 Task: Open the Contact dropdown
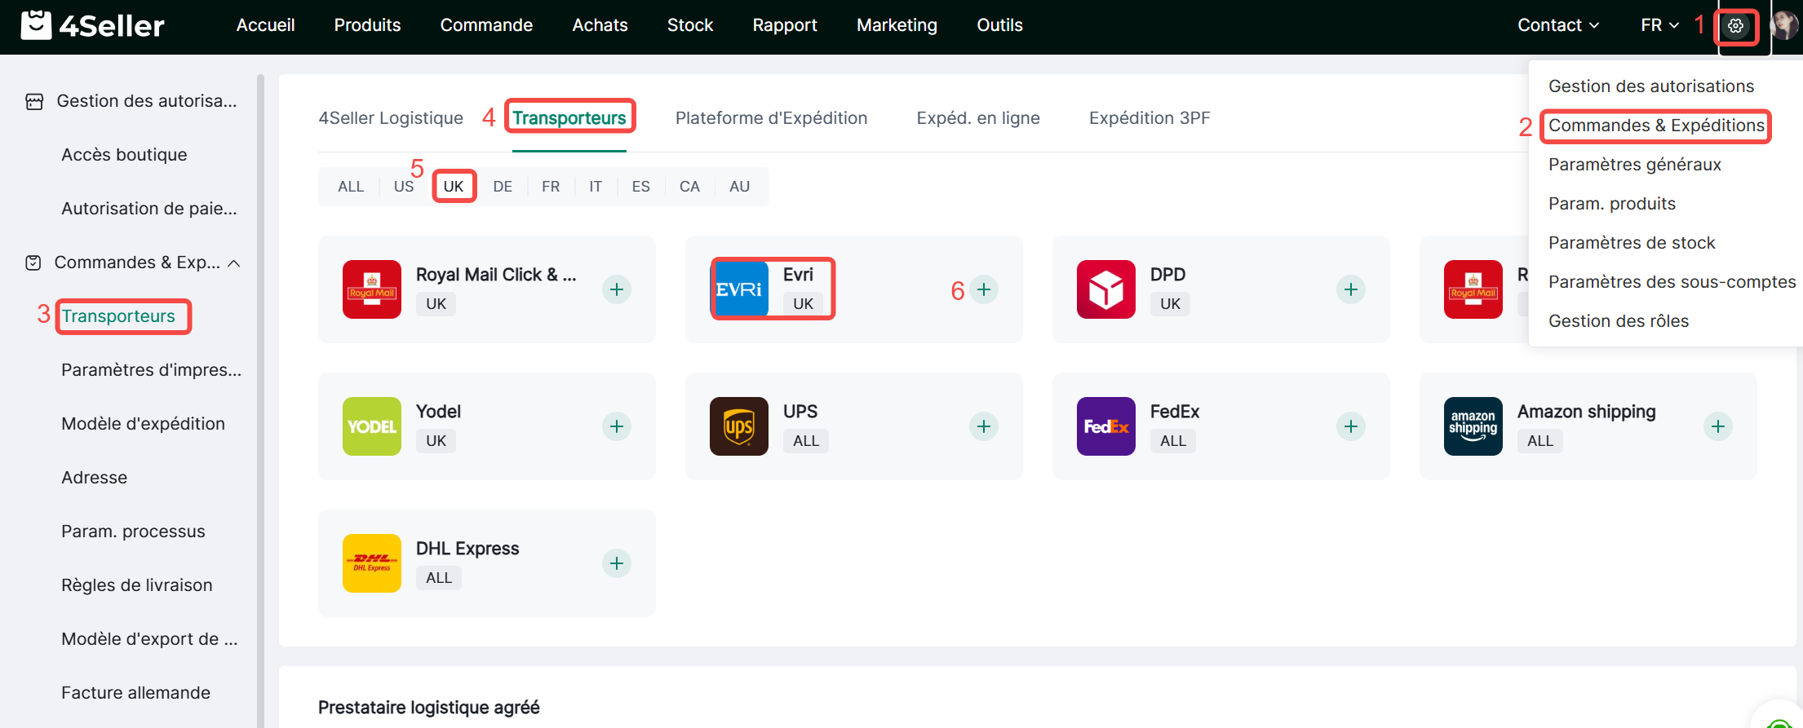[1557, 25]
